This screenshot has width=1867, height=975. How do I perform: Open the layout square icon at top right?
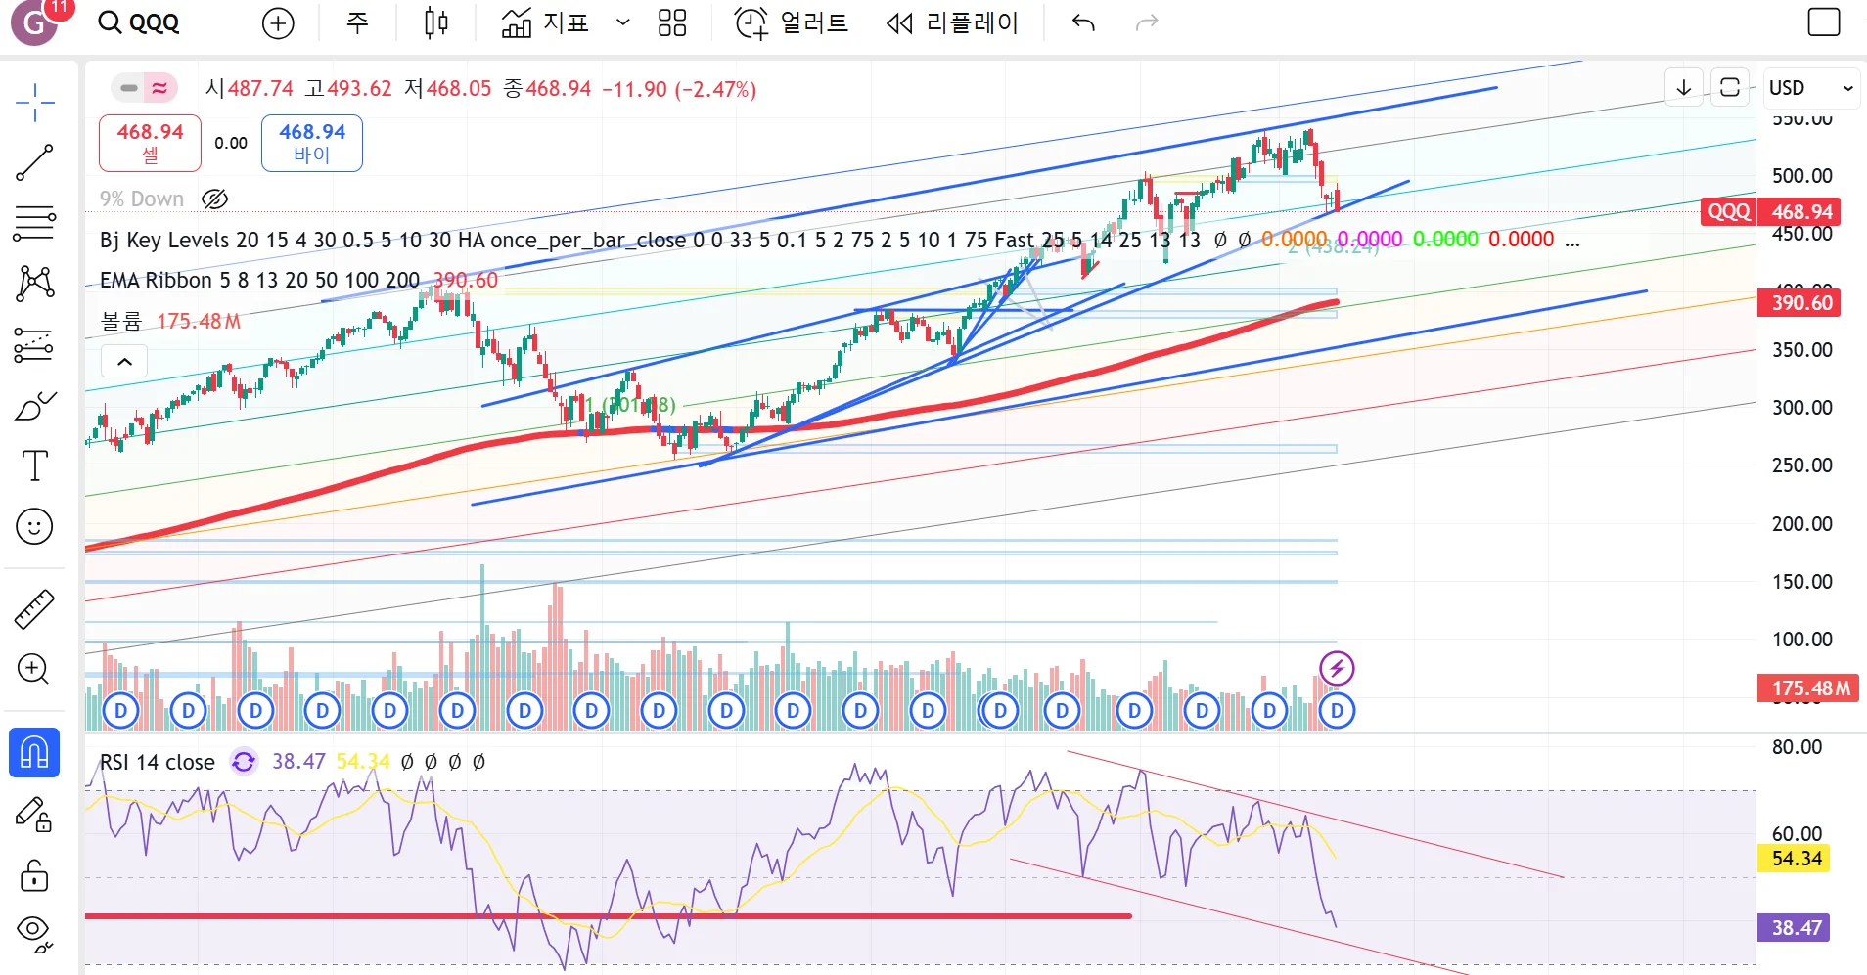click(x=1824, y=22)
